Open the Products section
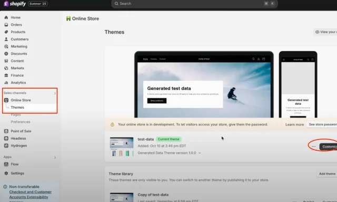 coord(18,32)
